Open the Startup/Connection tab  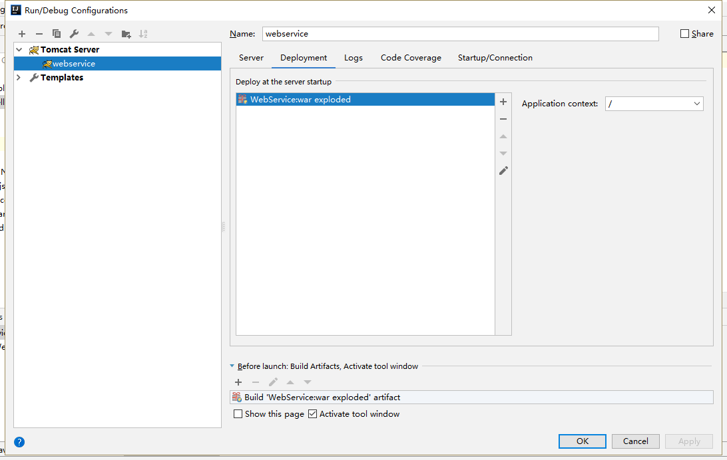pos(495,58)
